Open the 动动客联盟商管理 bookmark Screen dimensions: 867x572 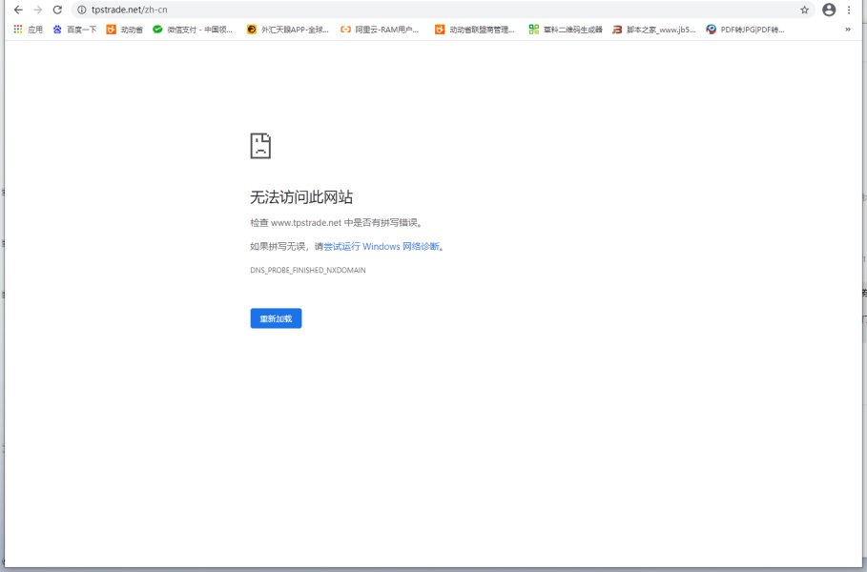point(475,30)
